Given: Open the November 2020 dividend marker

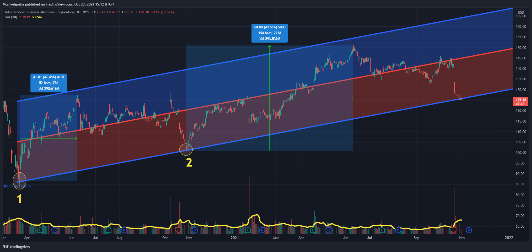Looking at the screenshot, I should tap(195, 230).
